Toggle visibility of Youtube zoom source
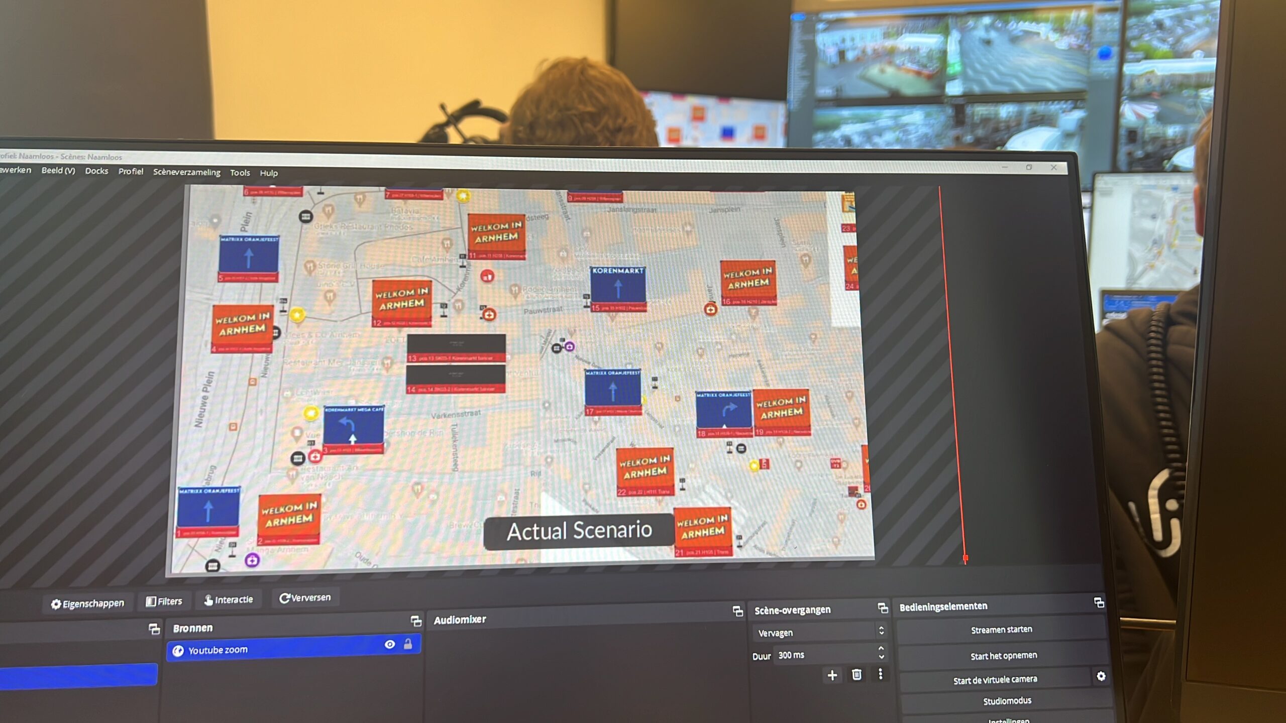The height and width of the screenshot is (723, 1286). [389, 644]
